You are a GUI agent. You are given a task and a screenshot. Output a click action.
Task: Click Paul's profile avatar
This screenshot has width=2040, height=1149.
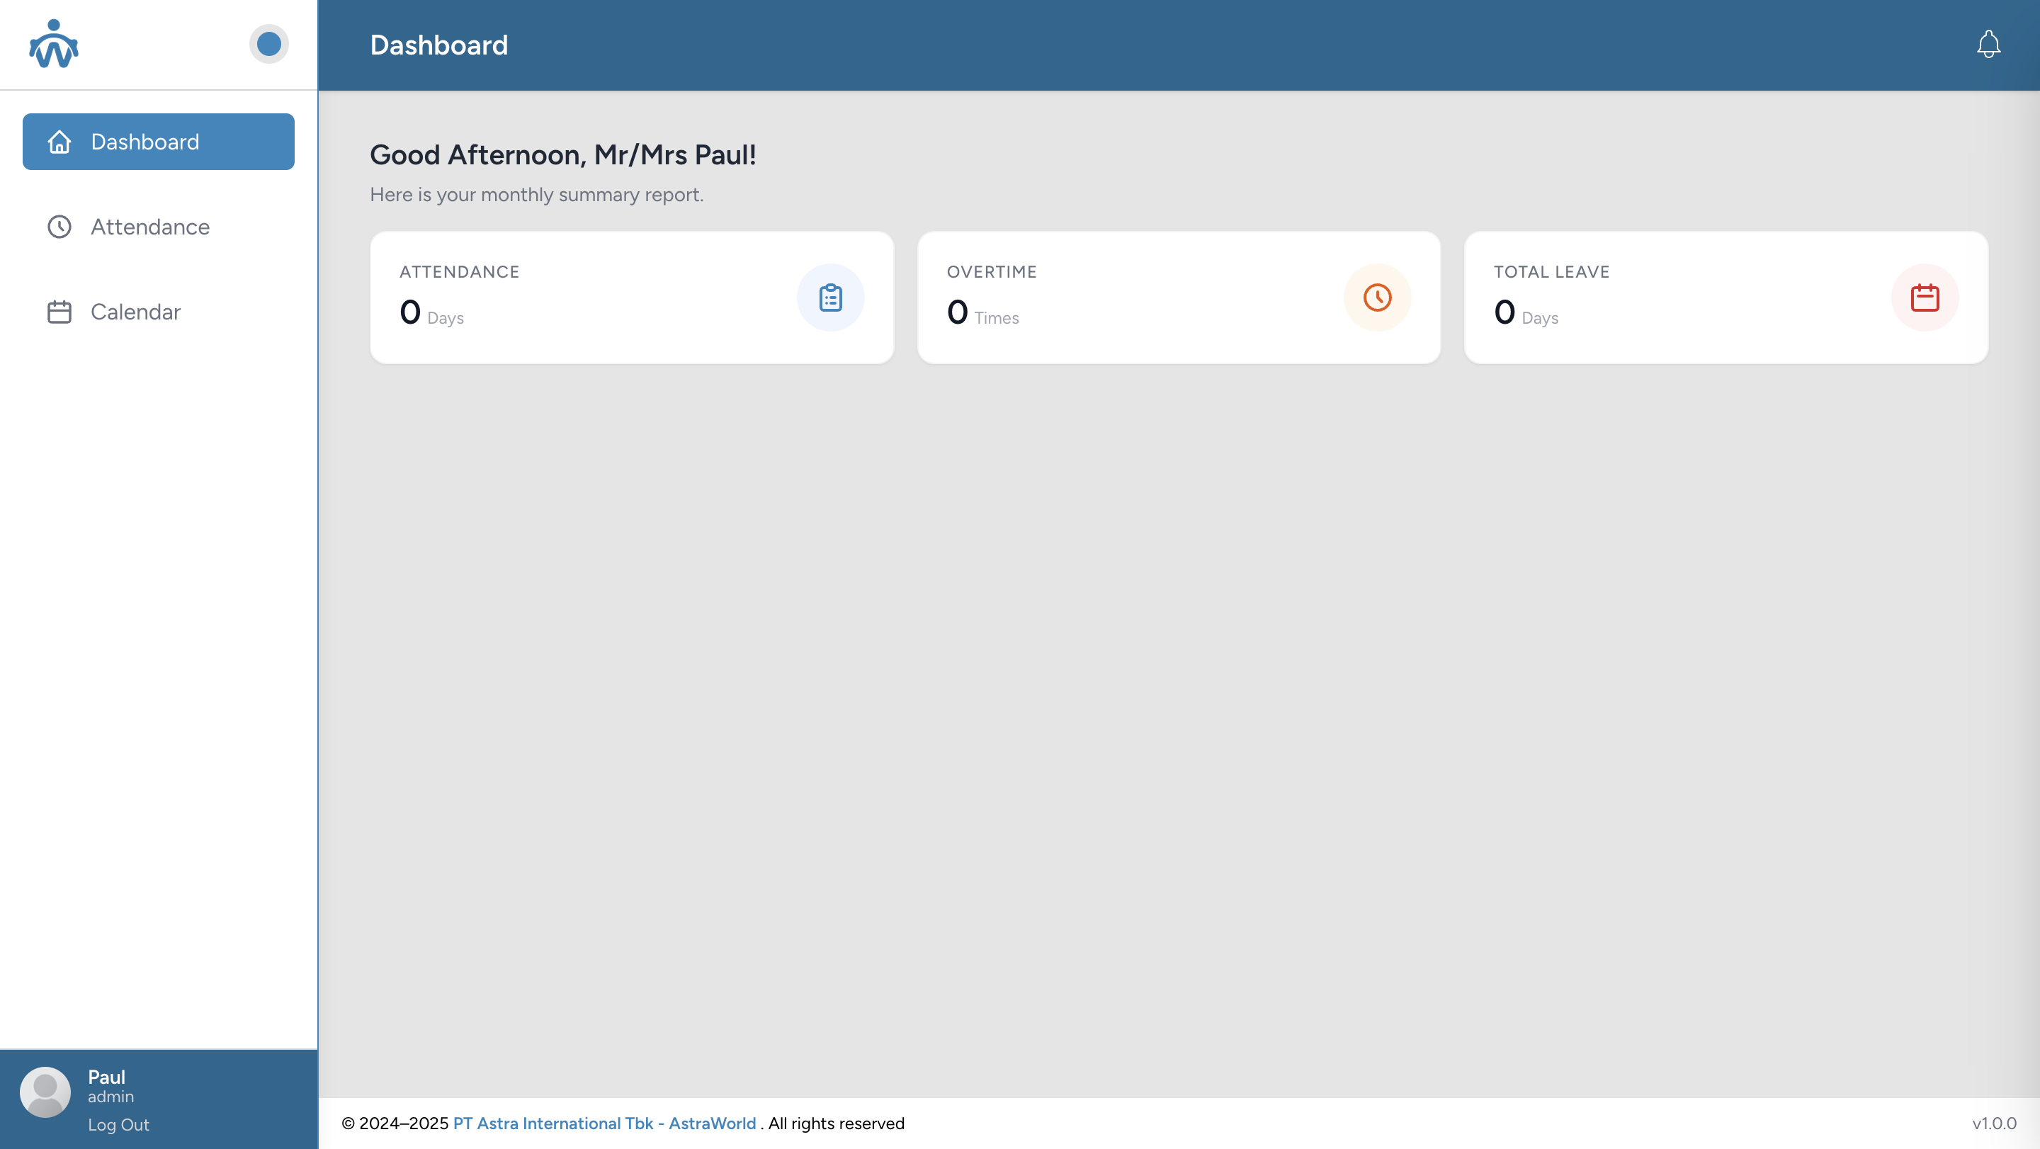(x=45, y=1092)
